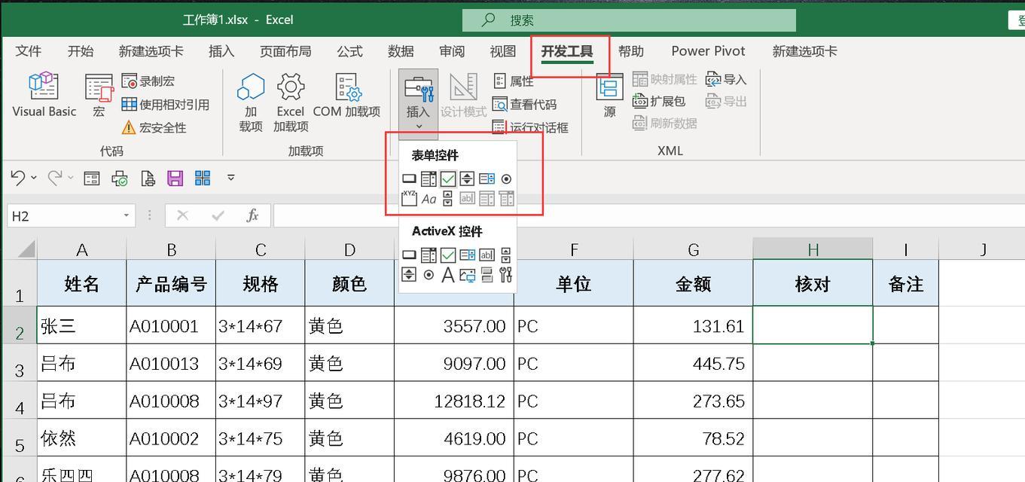Open Customize Quick Access Toolbar dropdown
1025x482 pixels.
pyautogui.click(x=230, y=178)
